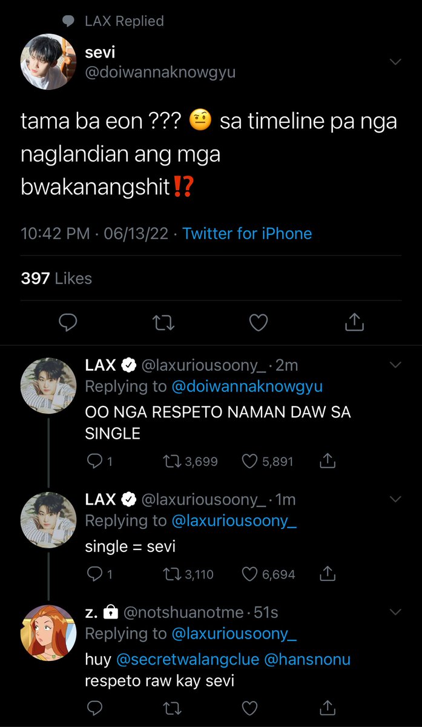Image resolution: width=422 pixels, height=727 pixels.
Task: Open dropdown chevron on LAX's RESPETO reply
Action: (x=395, y=365)
